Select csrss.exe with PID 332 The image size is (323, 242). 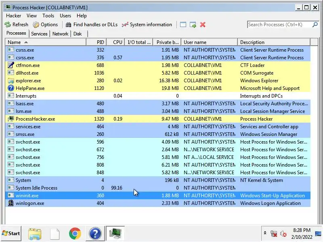tap(157, 50)
